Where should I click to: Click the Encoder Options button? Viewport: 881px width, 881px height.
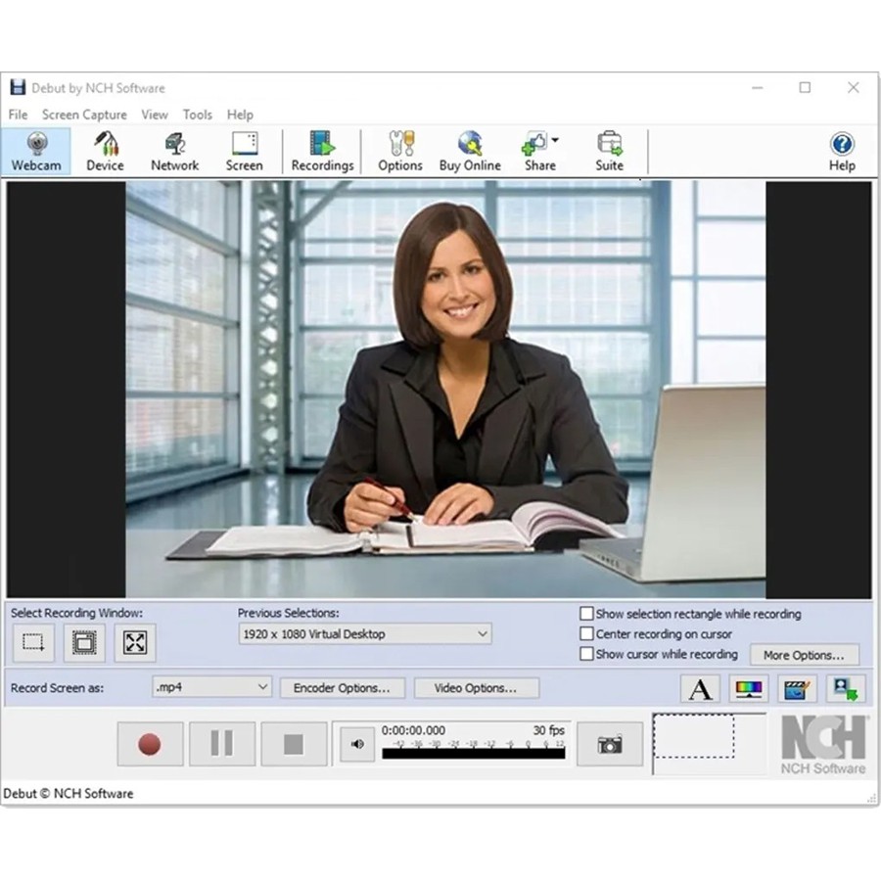[342, 688]
